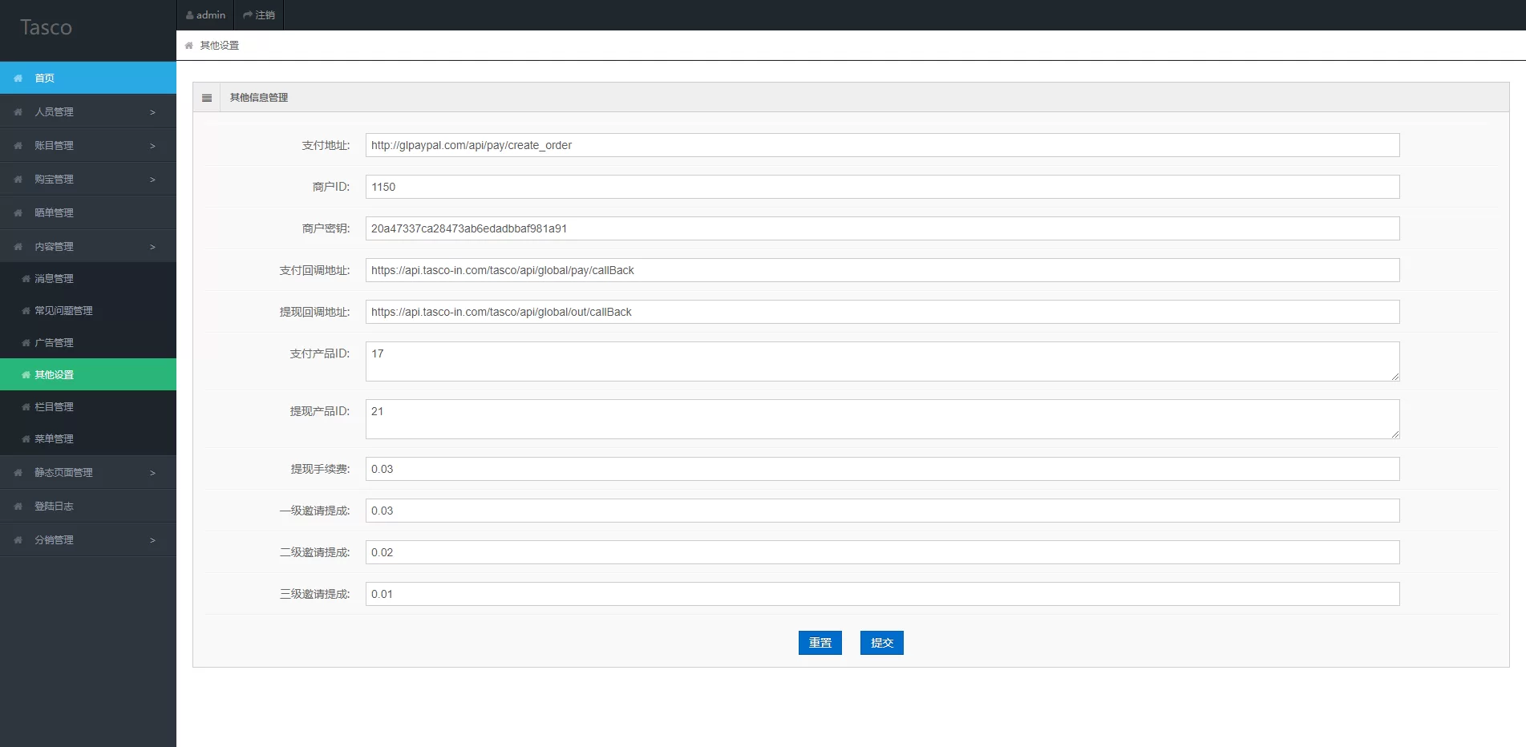Go to 栏目管理 page
This screenshot has height=747, width=1526.
(x=54, y=407)
